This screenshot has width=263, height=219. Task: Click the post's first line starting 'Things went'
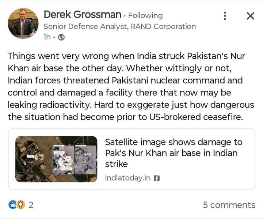[126, 56]
